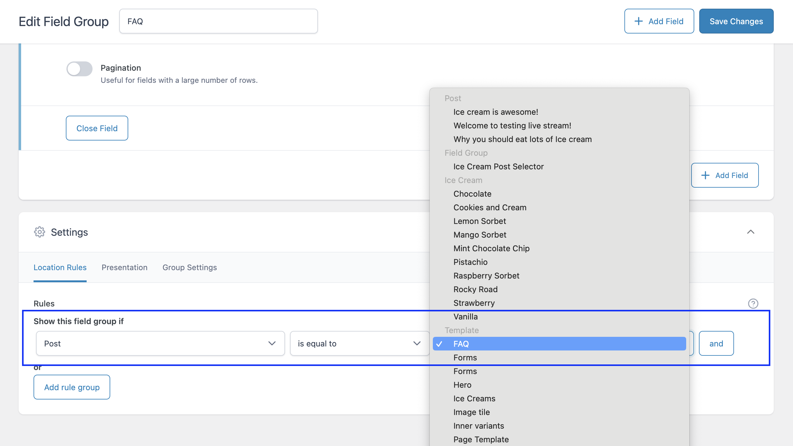The width and height of the screenshot is (793, 446).
Task: Edit the FAQ field group title
Action: (x=218, y=21)
